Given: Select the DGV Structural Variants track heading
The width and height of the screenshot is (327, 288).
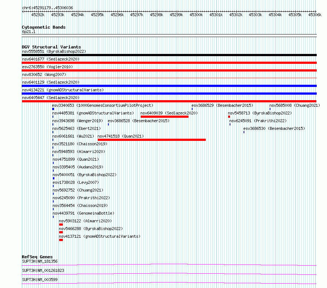Looking at the screenshot, I should pyautogui.click(x=51, y=47).
